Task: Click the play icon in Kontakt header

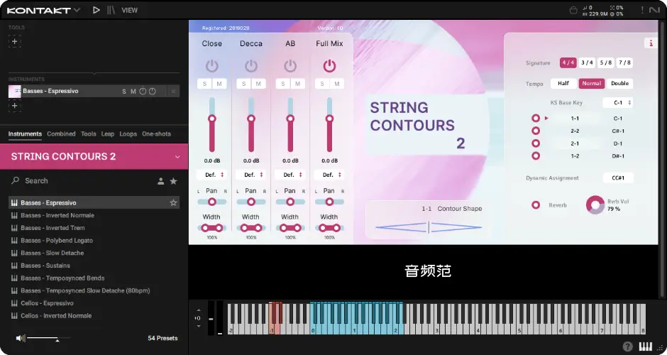Action: pyautogui.click(x=97, y=10)
